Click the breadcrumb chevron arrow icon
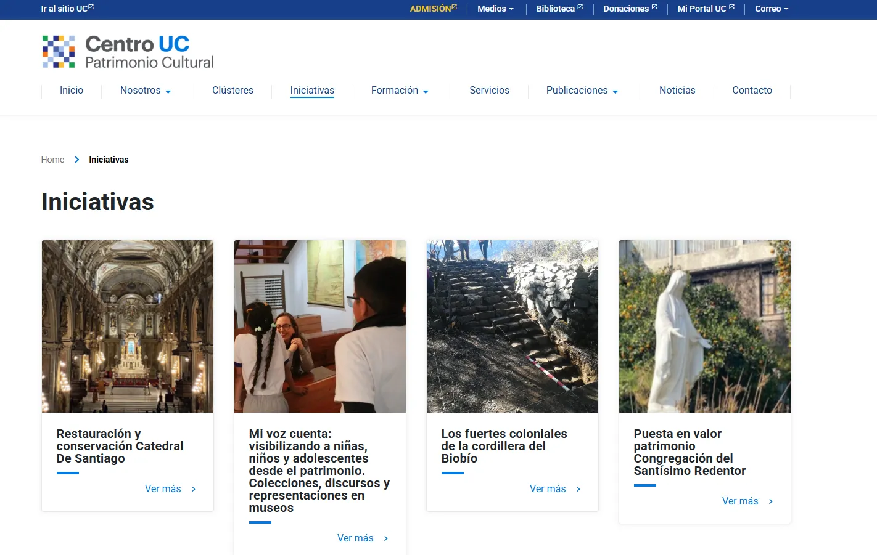Viewport: 877px width, 555px height. point(76,160)
